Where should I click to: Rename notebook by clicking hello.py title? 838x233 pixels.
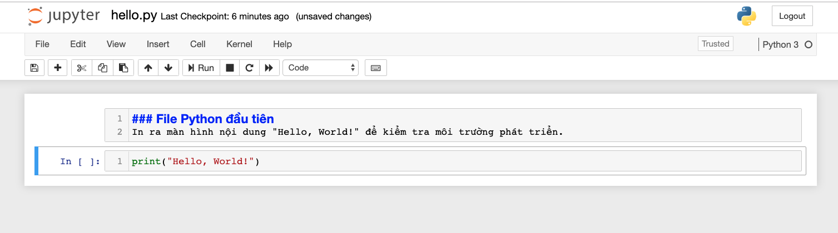coord(133,16)
